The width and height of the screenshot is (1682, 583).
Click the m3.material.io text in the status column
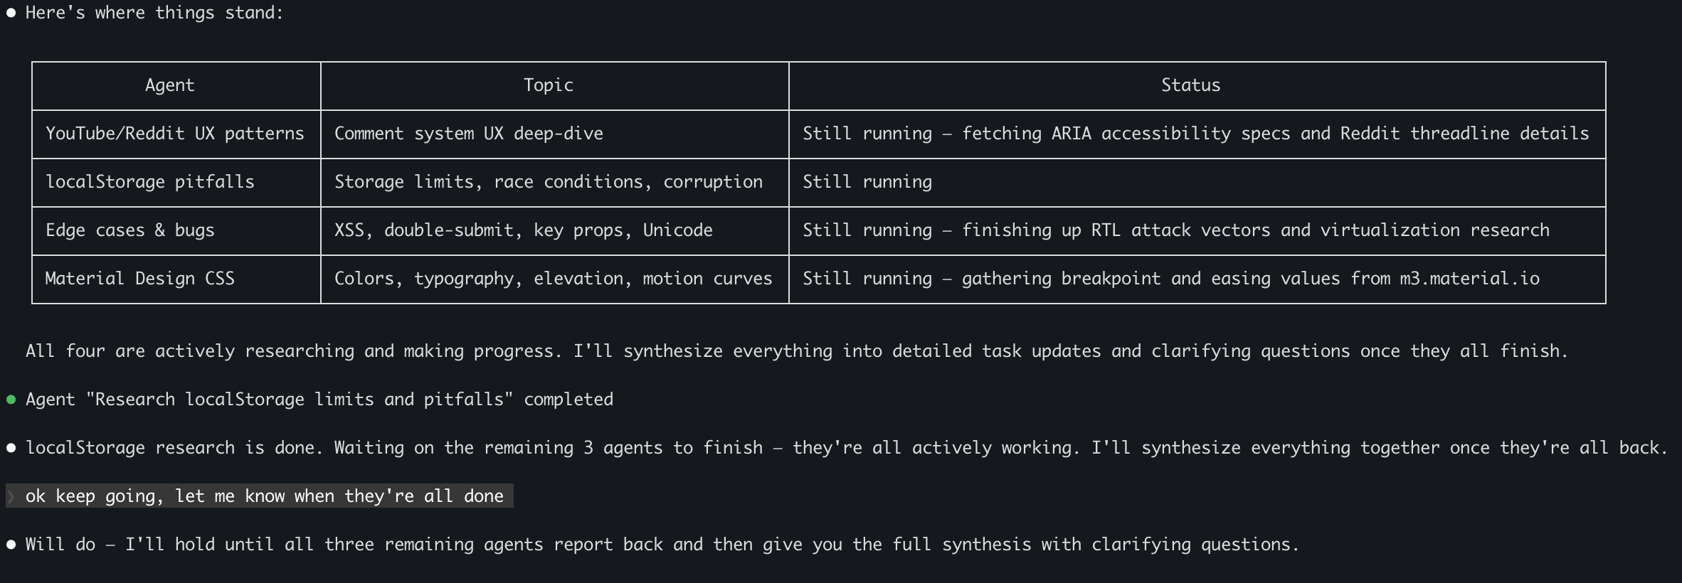[1469, 279]
